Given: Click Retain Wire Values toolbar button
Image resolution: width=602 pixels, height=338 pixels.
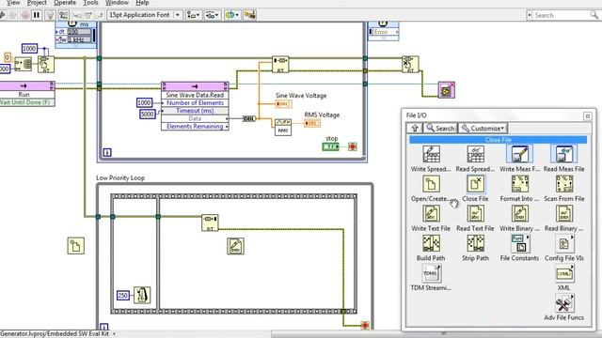Looking at the screenshot, I should [64, 15].
